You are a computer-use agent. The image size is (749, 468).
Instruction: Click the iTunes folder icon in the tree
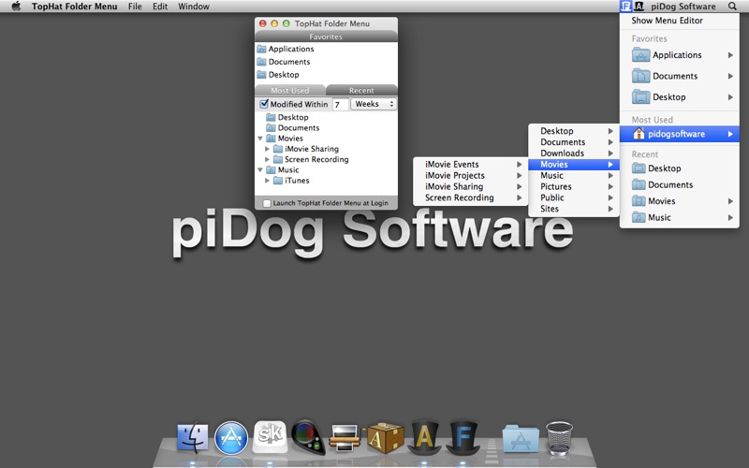click(278, 181)
